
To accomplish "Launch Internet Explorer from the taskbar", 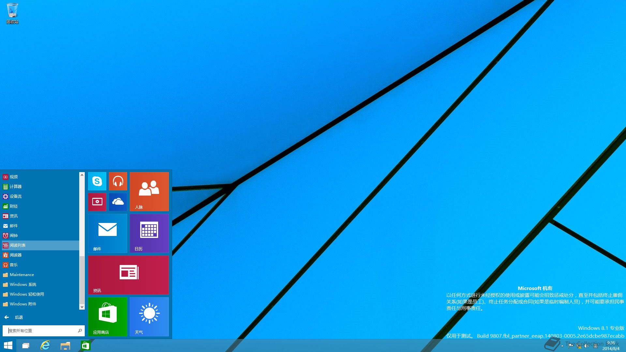I will [45, 345].
